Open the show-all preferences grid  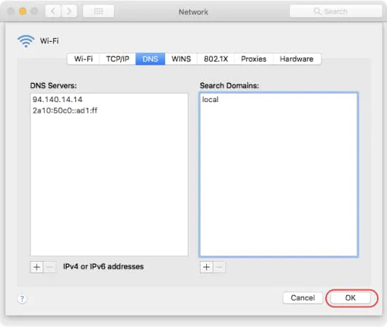point(99,11)
